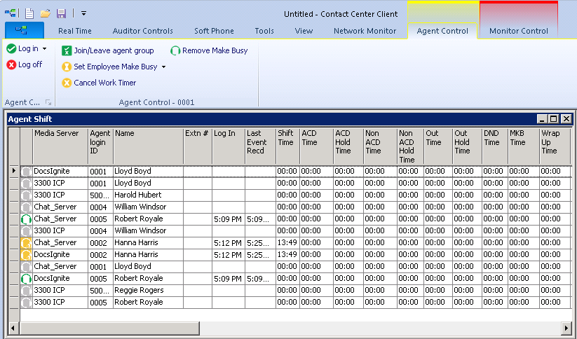Expand the Log in dropdown arrow
Screen dimensions: 577x339
45,49
